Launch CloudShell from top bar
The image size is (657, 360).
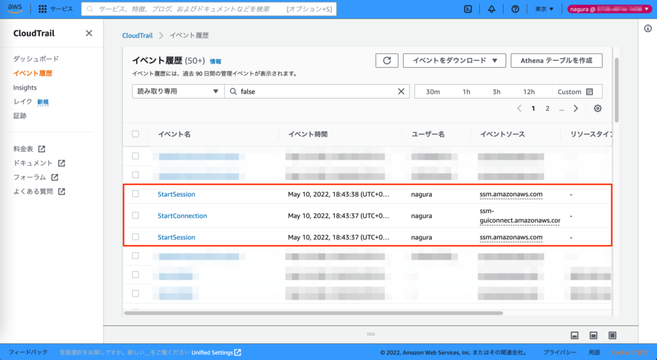(468, 9)
